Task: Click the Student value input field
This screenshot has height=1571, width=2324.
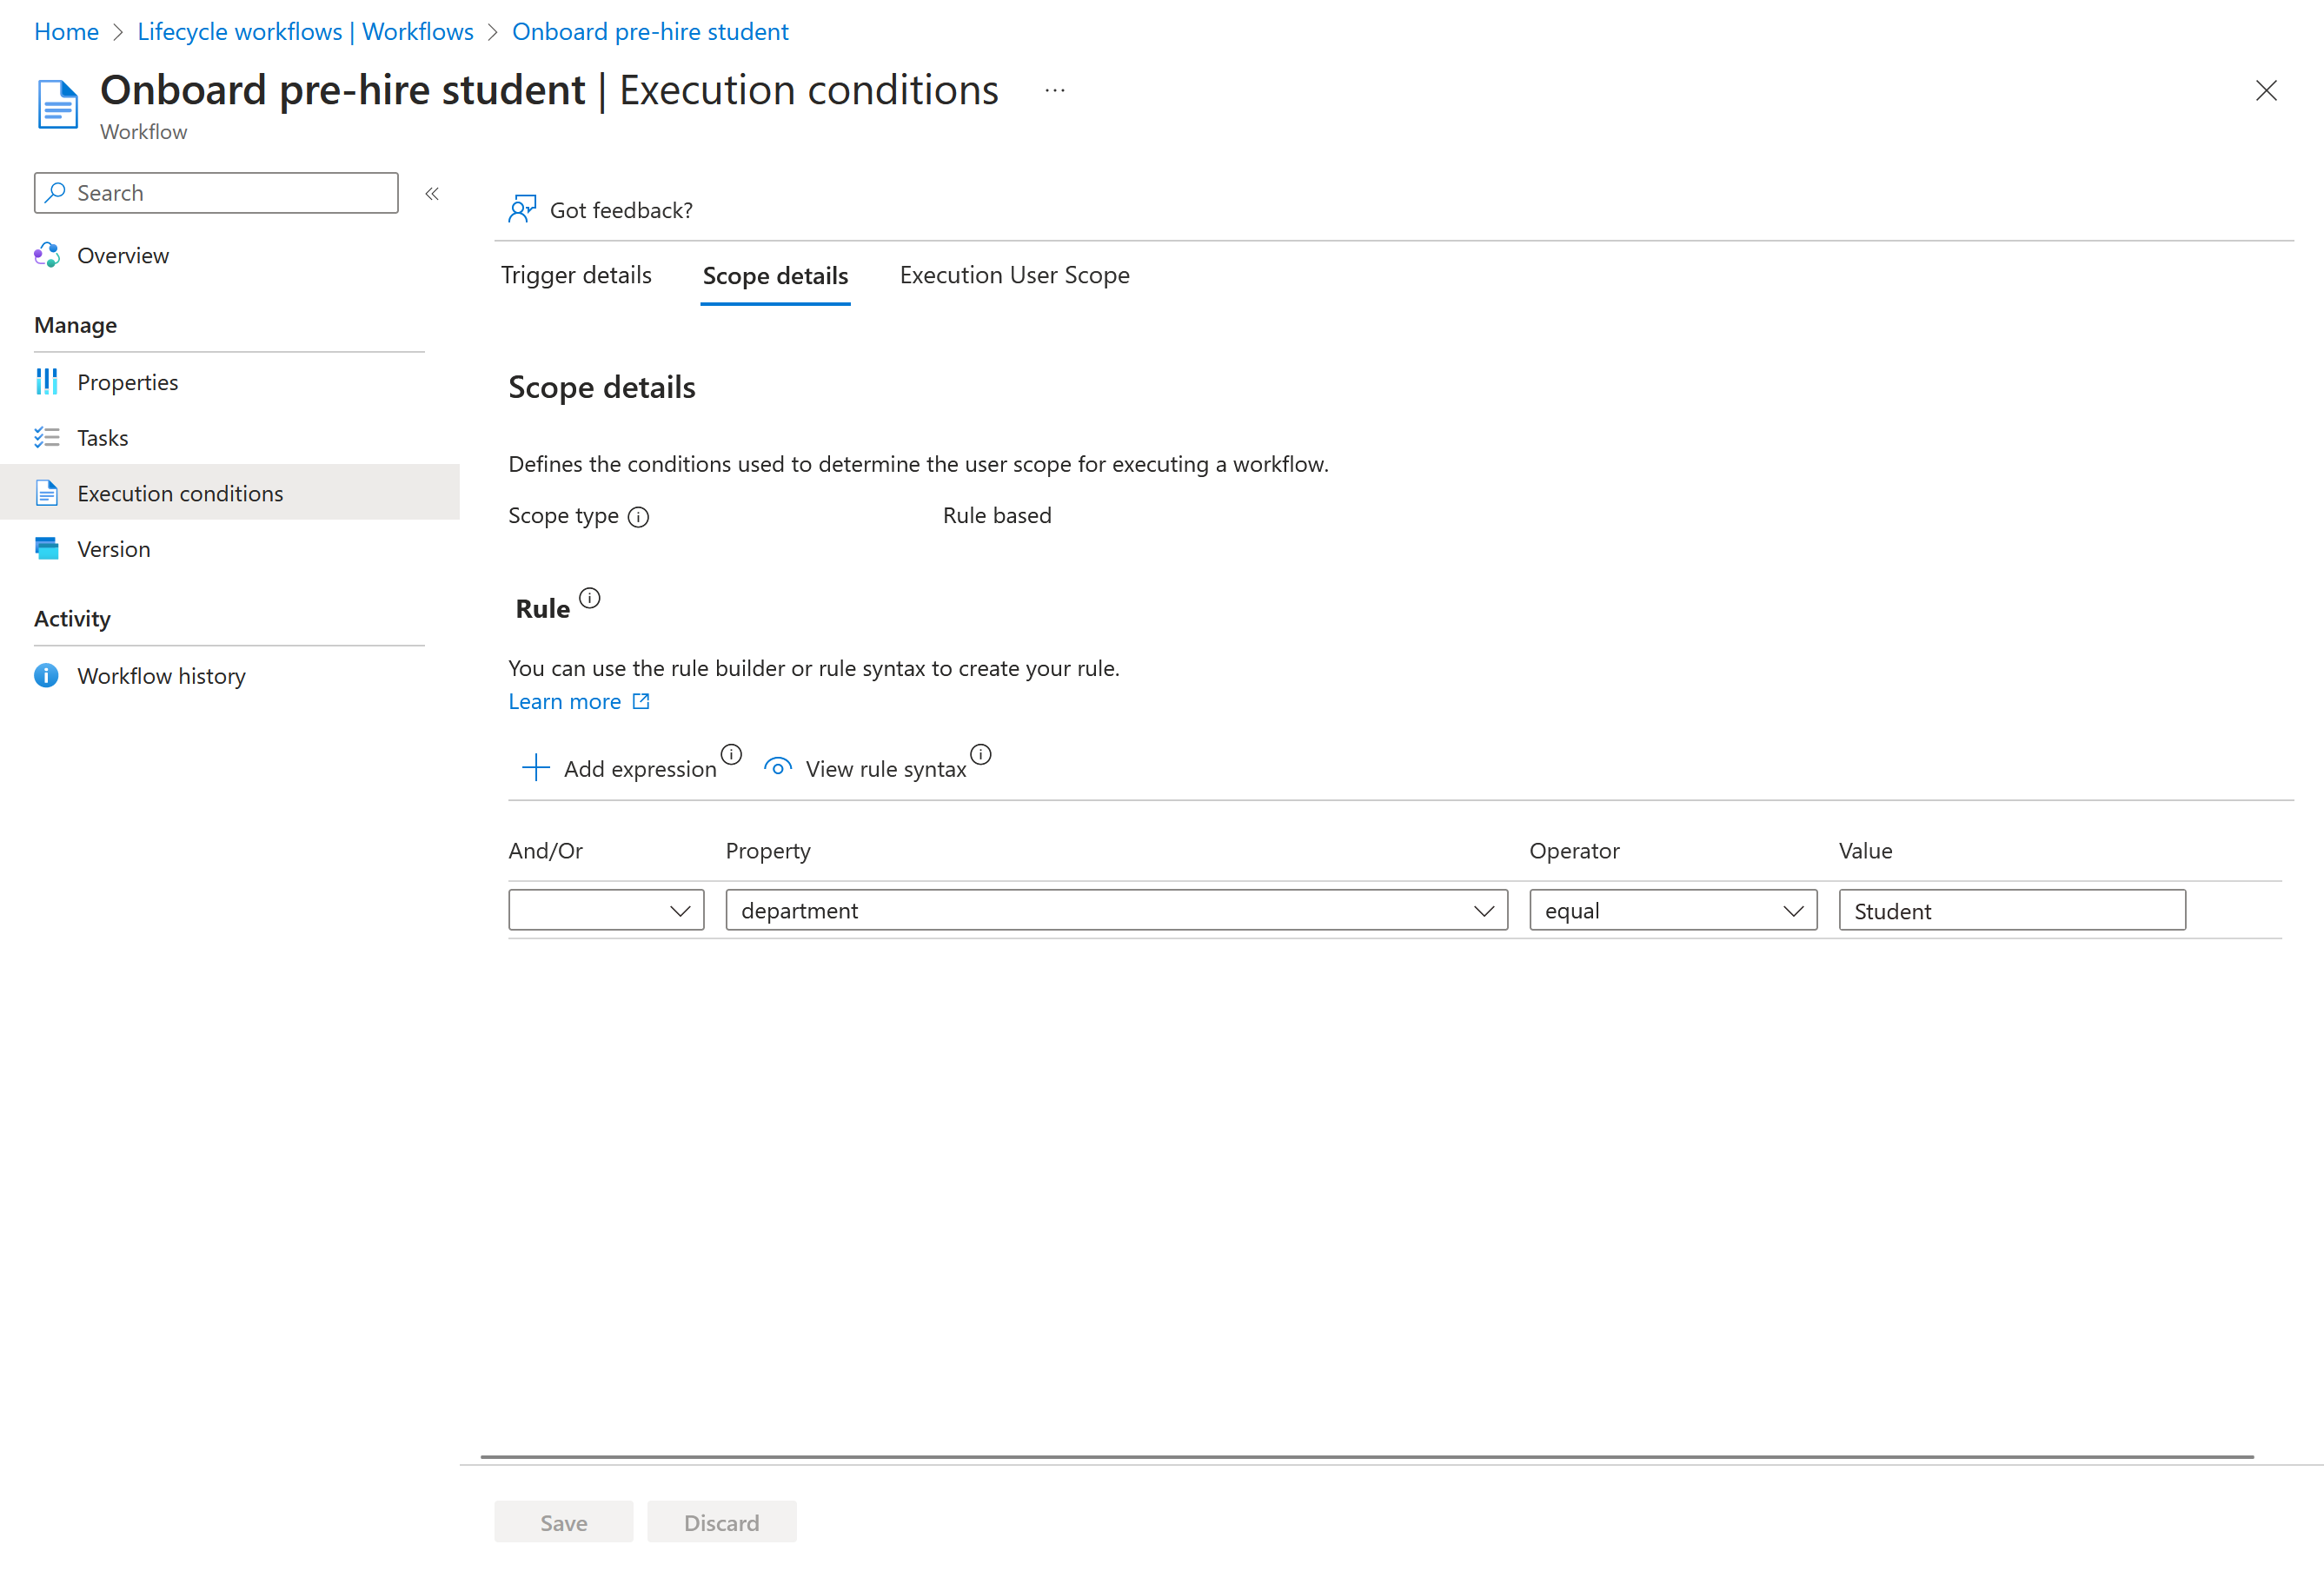Action: (2011, 910)
